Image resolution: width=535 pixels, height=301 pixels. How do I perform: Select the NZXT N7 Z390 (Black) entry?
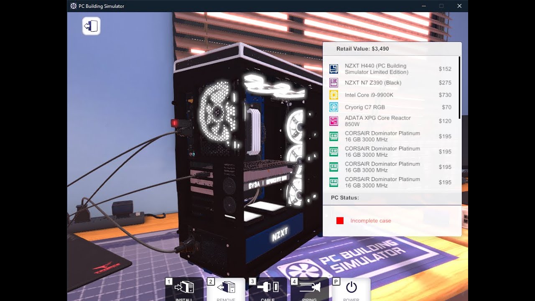pyautogui.click(x=373, y=83)
